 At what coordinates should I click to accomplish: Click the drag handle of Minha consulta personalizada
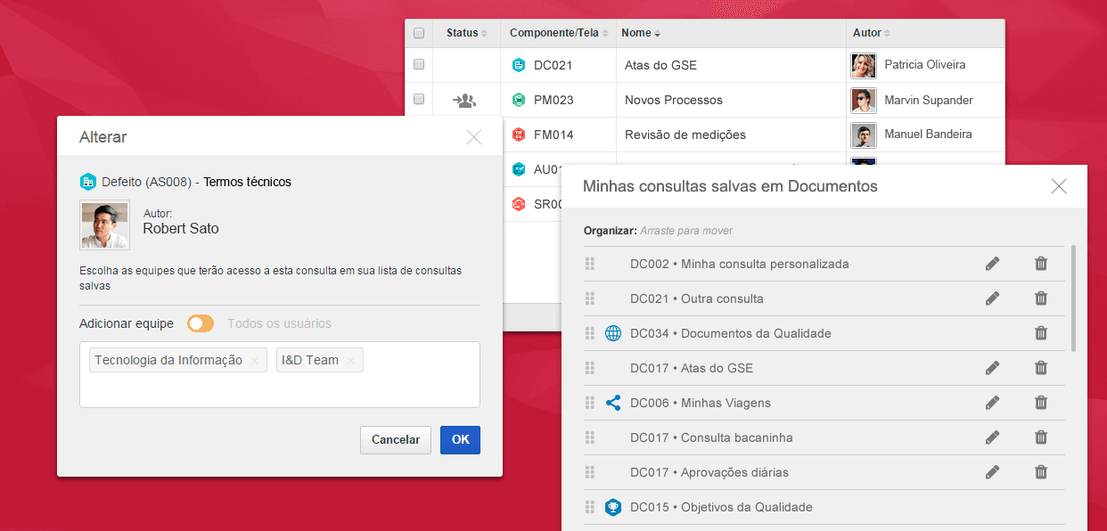click(x=589, y=264)
